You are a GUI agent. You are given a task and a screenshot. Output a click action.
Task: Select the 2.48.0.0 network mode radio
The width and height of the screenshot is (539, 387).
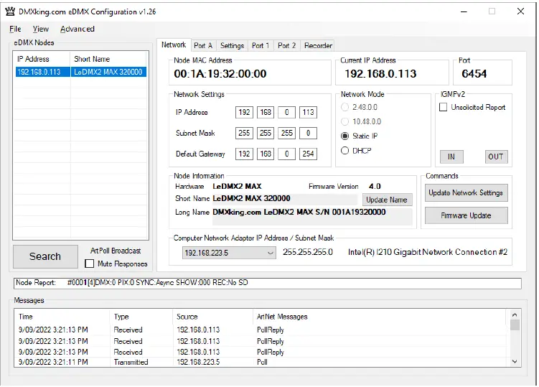click(345, 107)
